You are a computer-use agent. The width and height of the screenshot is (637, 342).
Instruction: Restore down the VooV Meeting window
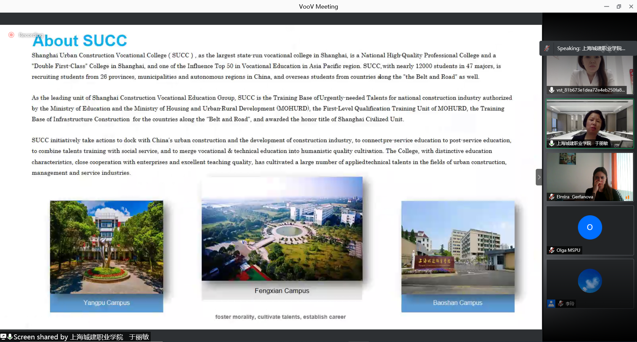click(x=619, y=6)
